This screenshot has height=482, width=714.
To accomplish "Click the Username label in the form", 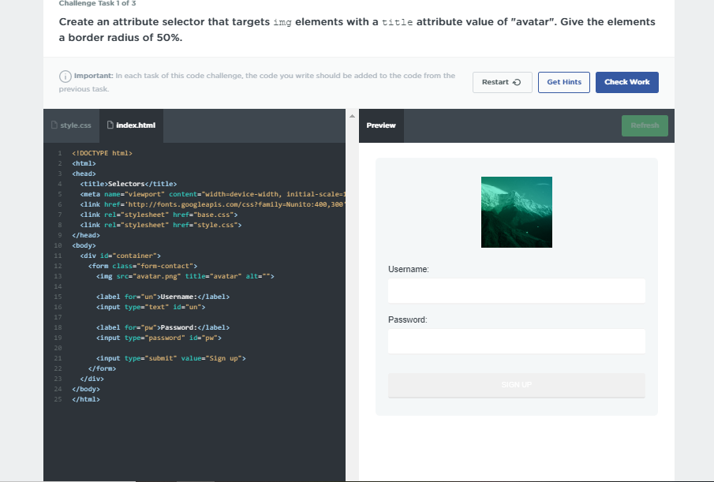I will pyautogui.click(x=409, y=270).
